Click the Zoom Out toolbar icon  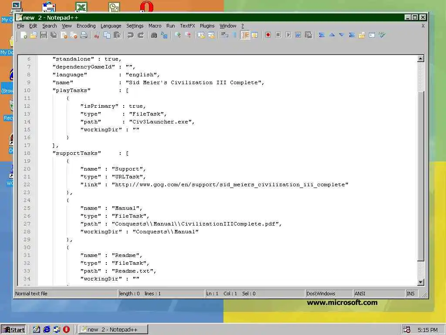coord(188,35)
